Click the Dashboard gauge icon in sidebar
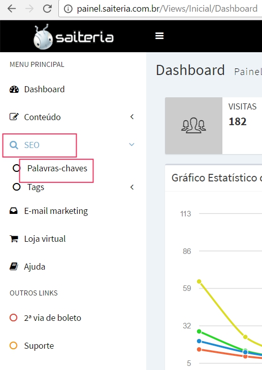262x370 pixels. [x=14, y=89]
